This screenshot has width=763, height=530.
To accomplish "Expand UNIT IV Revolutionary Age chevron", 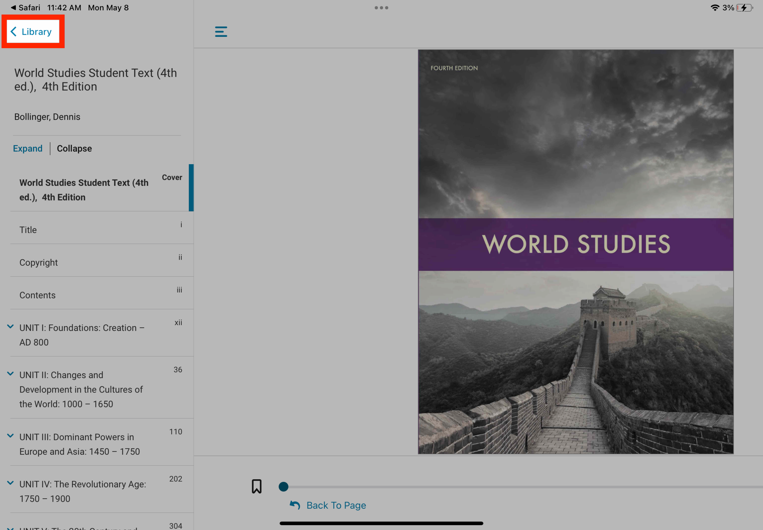I will click(x=10, y=483).
